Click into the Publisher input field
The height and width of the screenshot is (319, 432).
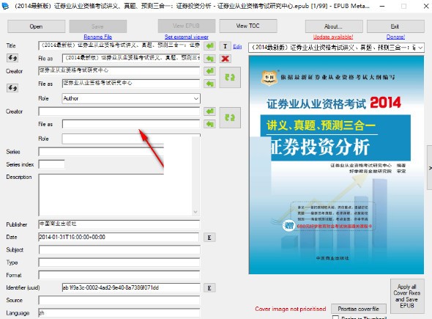tap(119, 224)
